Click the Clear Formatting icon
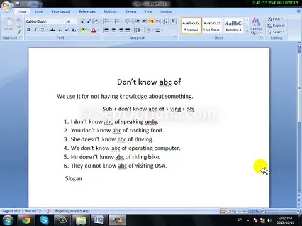 [x=96, y=21]
